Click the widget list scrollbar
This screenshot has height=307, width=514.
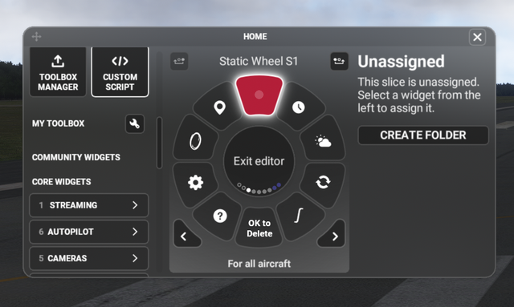[159, 143]
